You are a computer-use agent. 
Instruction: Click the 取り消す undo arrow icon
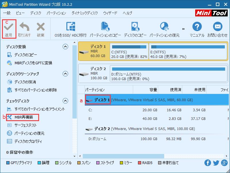point(24,27)
